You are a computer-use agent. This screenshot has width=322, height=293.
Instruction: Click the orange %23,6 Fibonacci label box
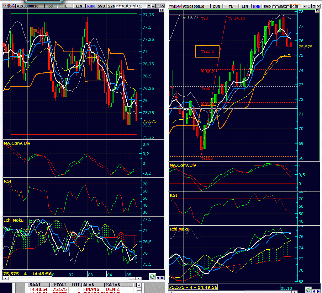(207, 51)
